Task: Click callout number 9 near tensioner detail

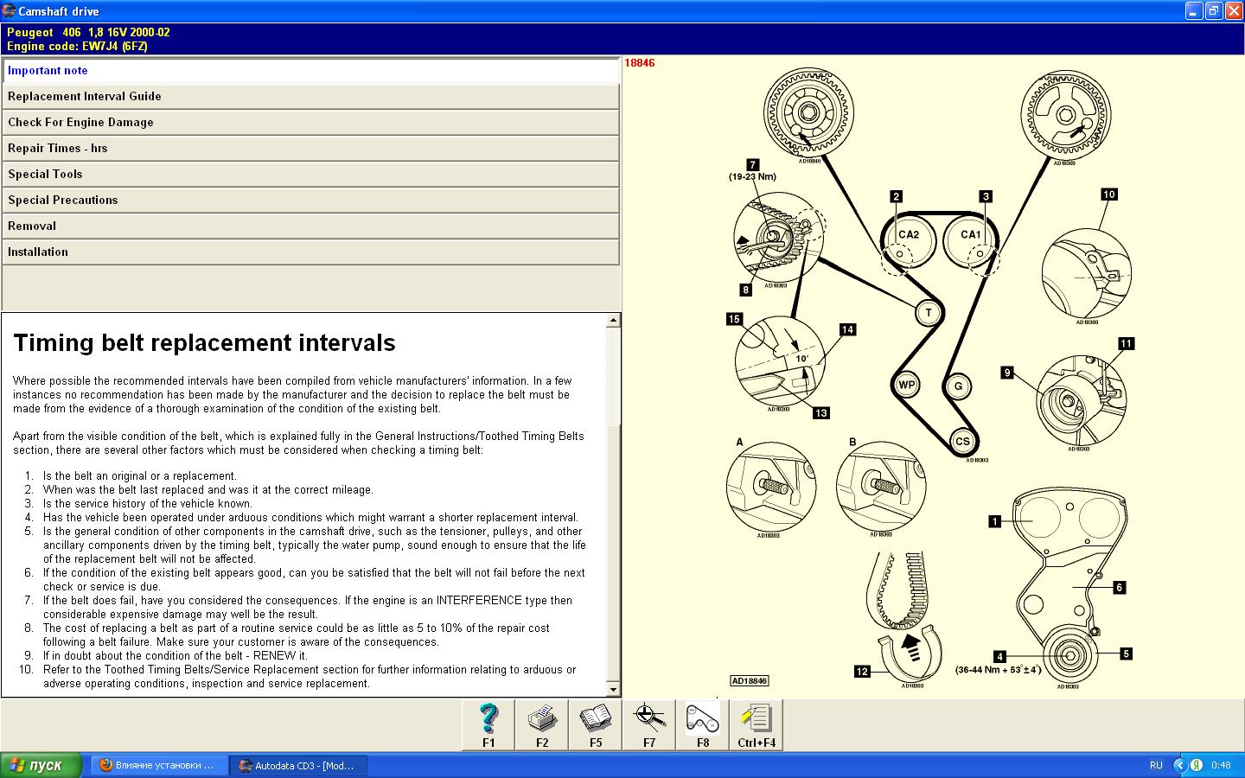Action: pos(1007,373)
